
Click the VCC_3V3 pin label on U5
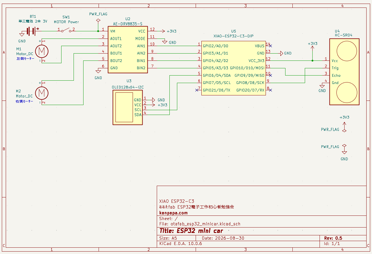pyautogui.click(x=256, y=60)
